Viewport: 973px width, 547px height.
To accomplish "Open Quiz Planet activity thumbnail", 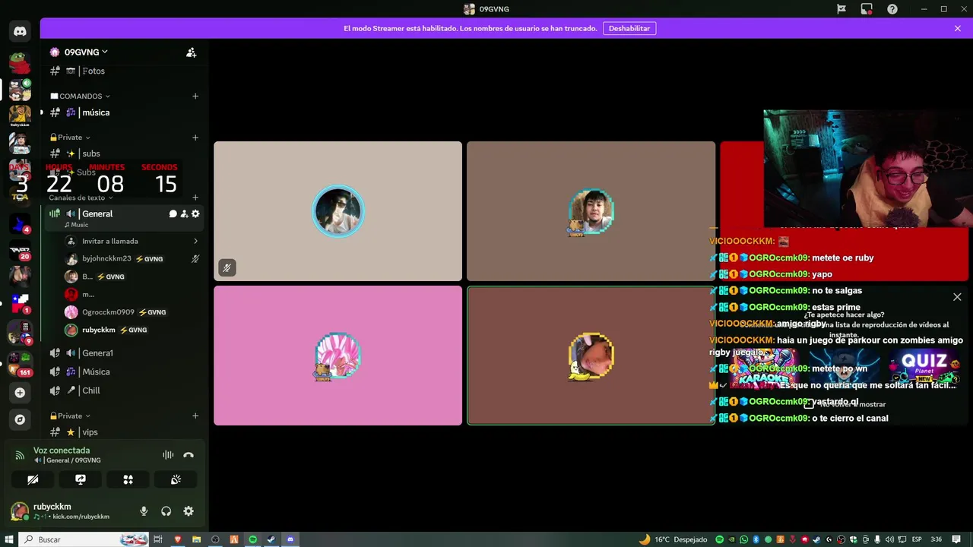I will coord(925,369).
